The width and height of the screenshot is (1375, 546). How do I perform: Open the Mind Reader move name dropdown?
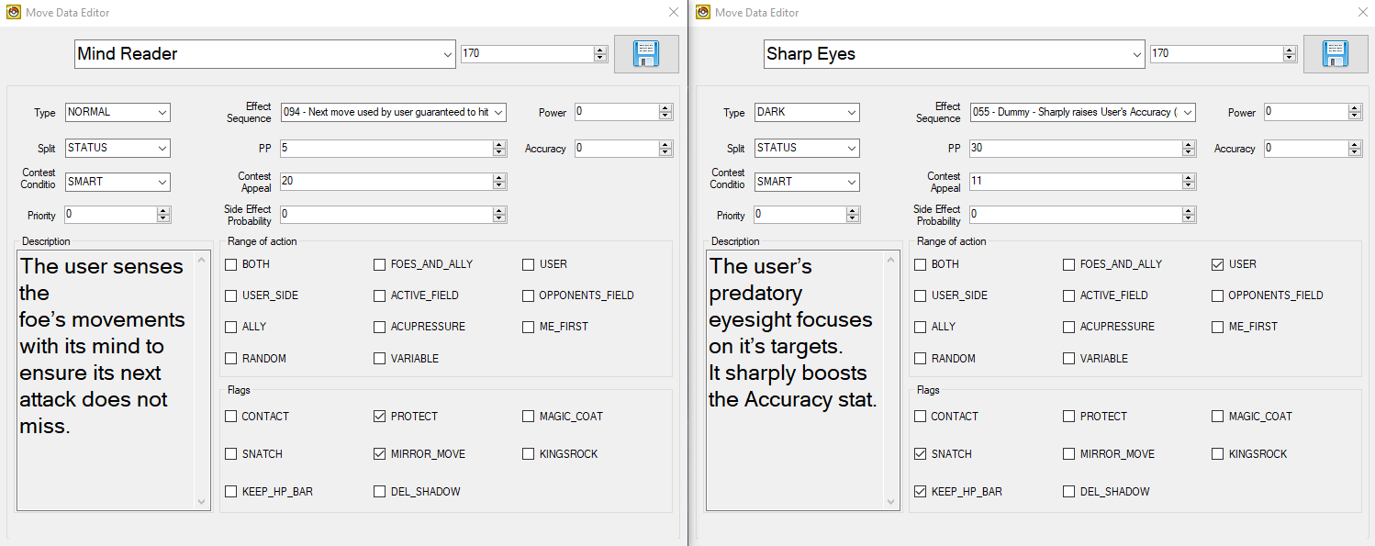click(x=447, y=54)
